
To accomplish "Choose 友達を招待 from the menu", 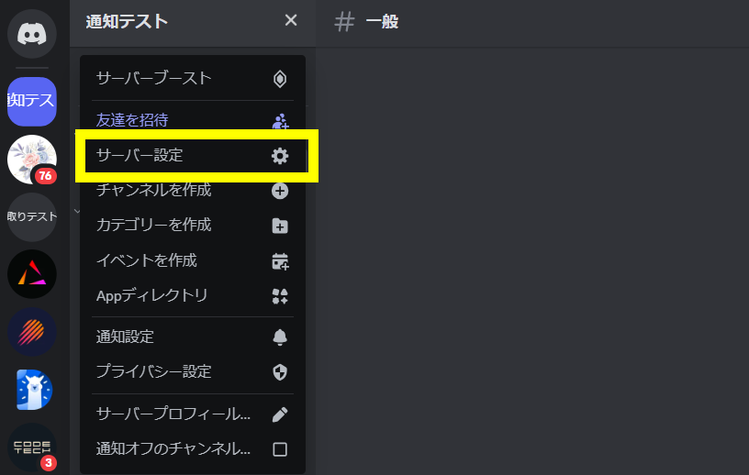I will (x=193, y=119).
